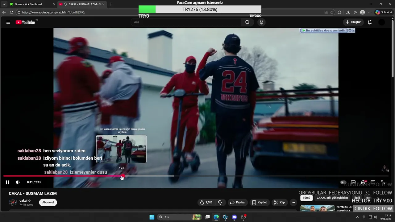Mute the video player volume
The height and width of the screenshot is (222, 395).
point(18,182)
